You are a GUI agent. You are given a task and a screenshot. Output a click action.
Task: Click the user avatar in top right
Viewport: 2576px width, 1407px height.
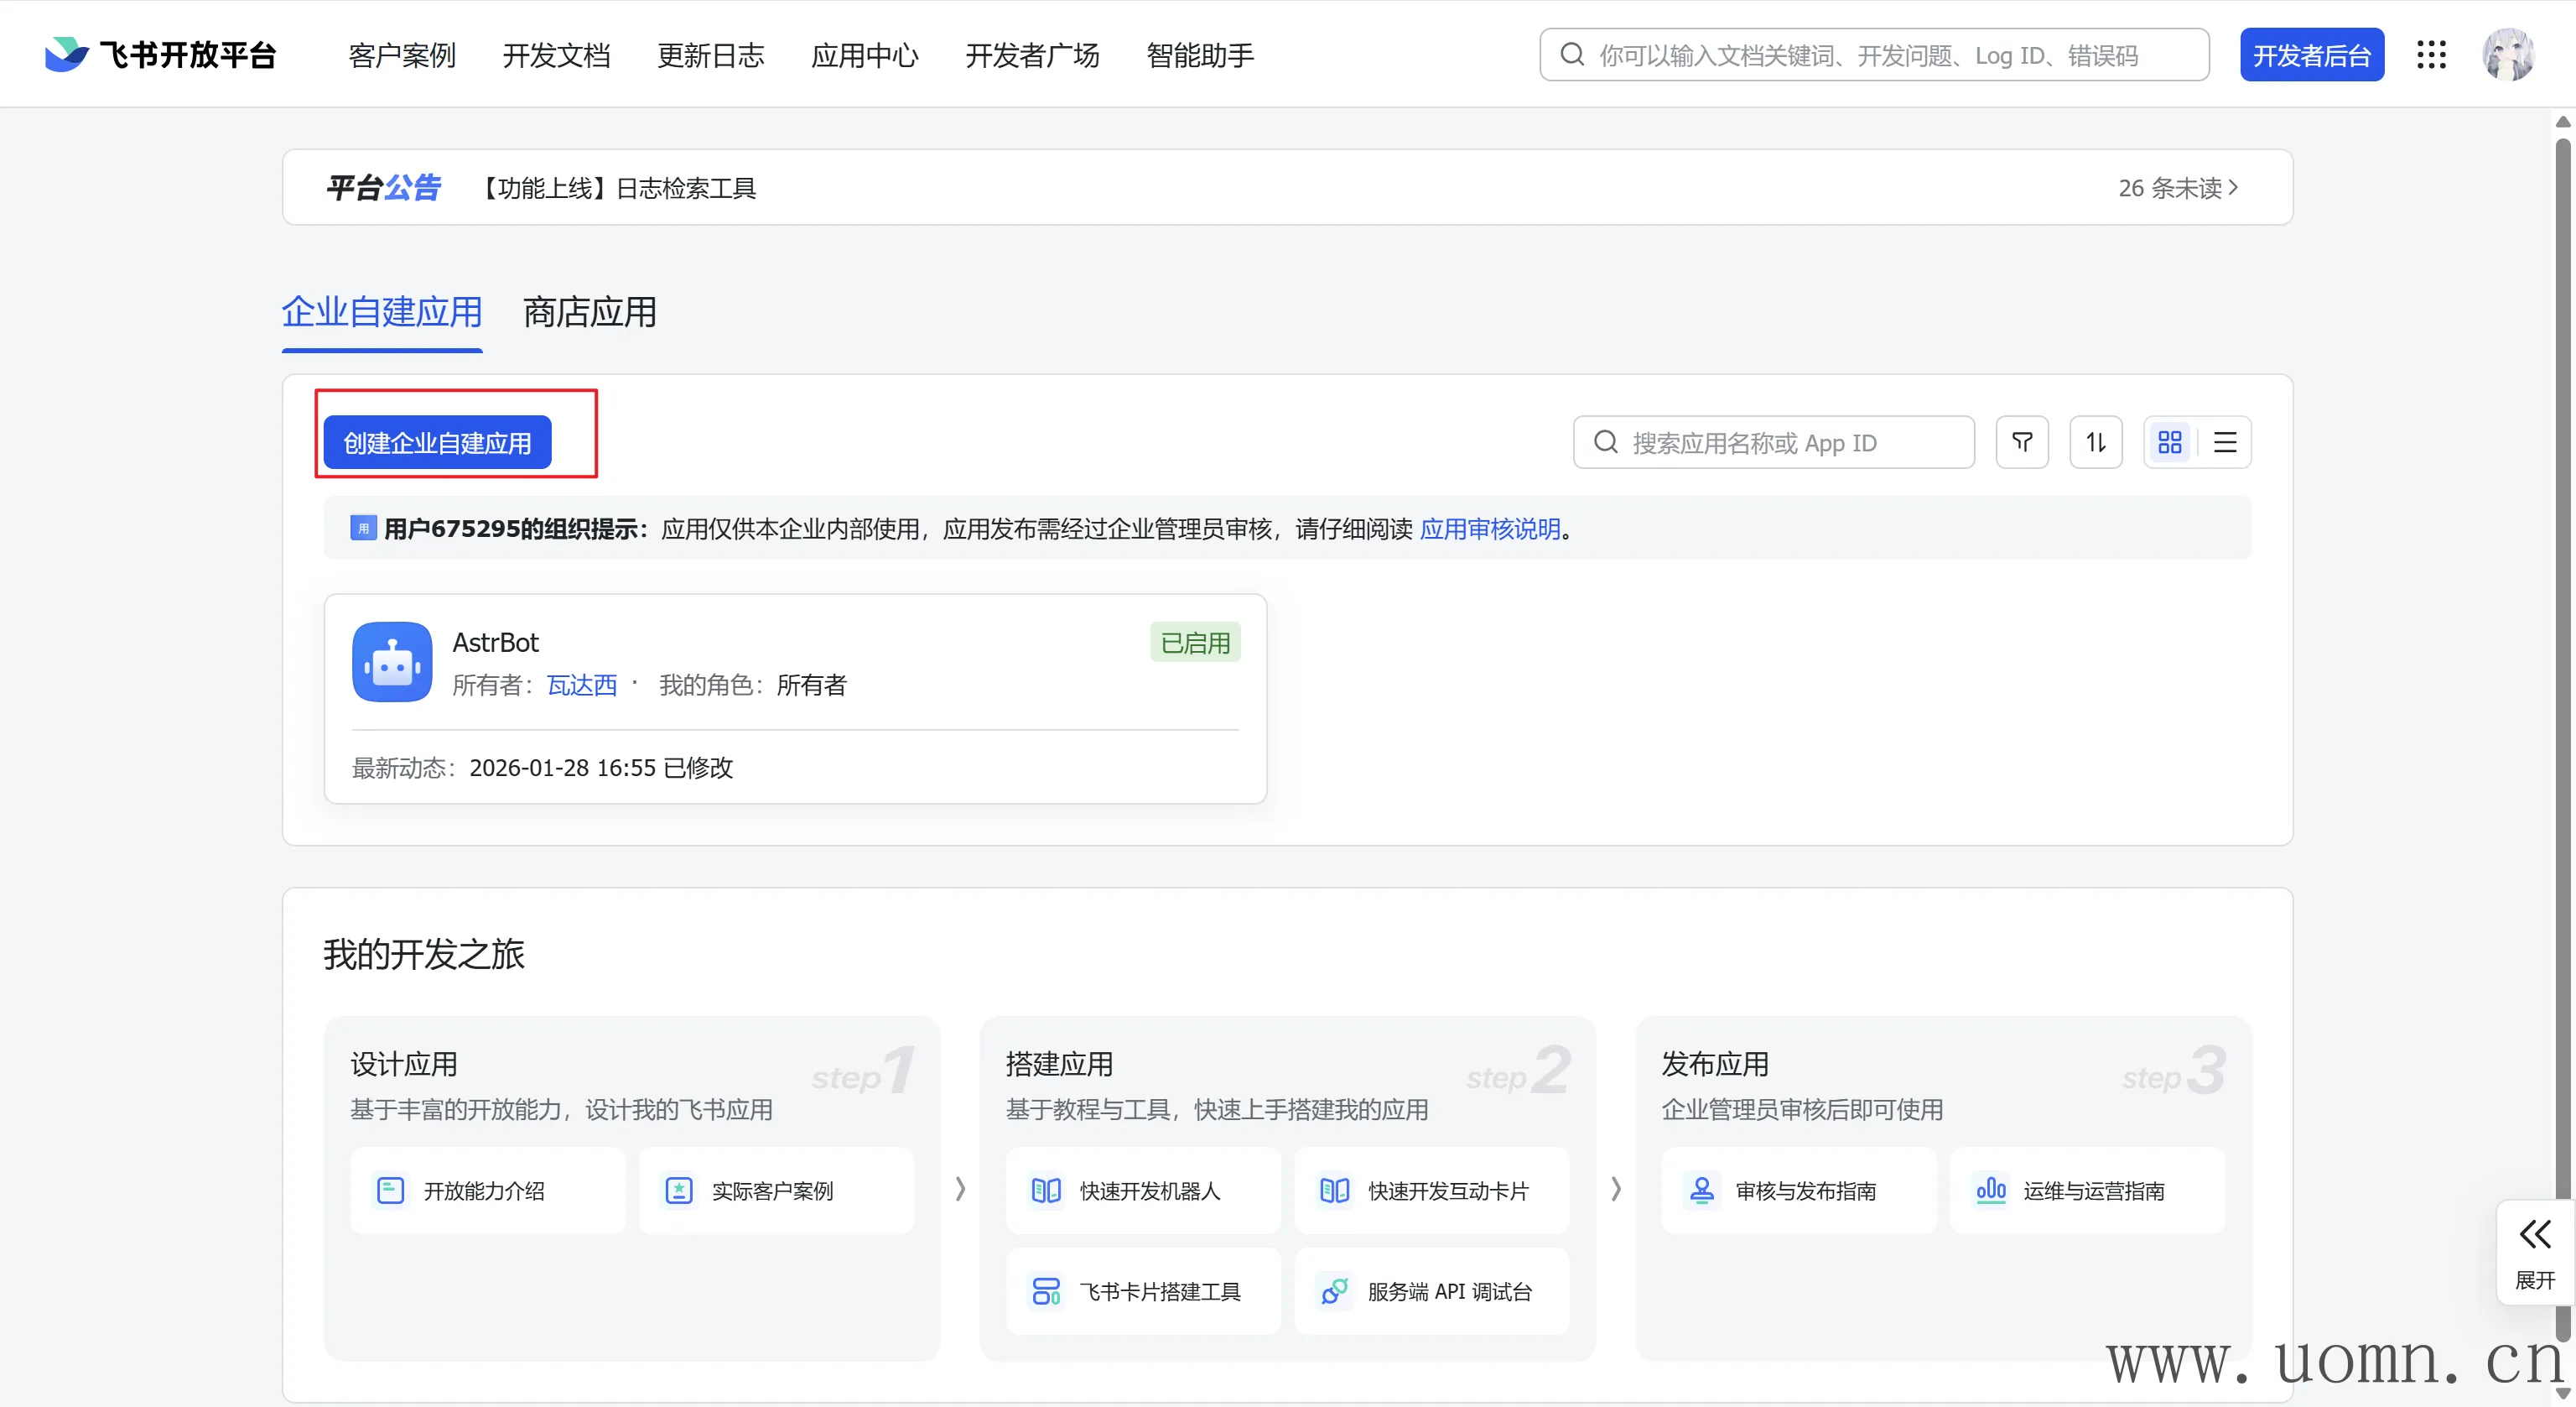click(2507, 55)
